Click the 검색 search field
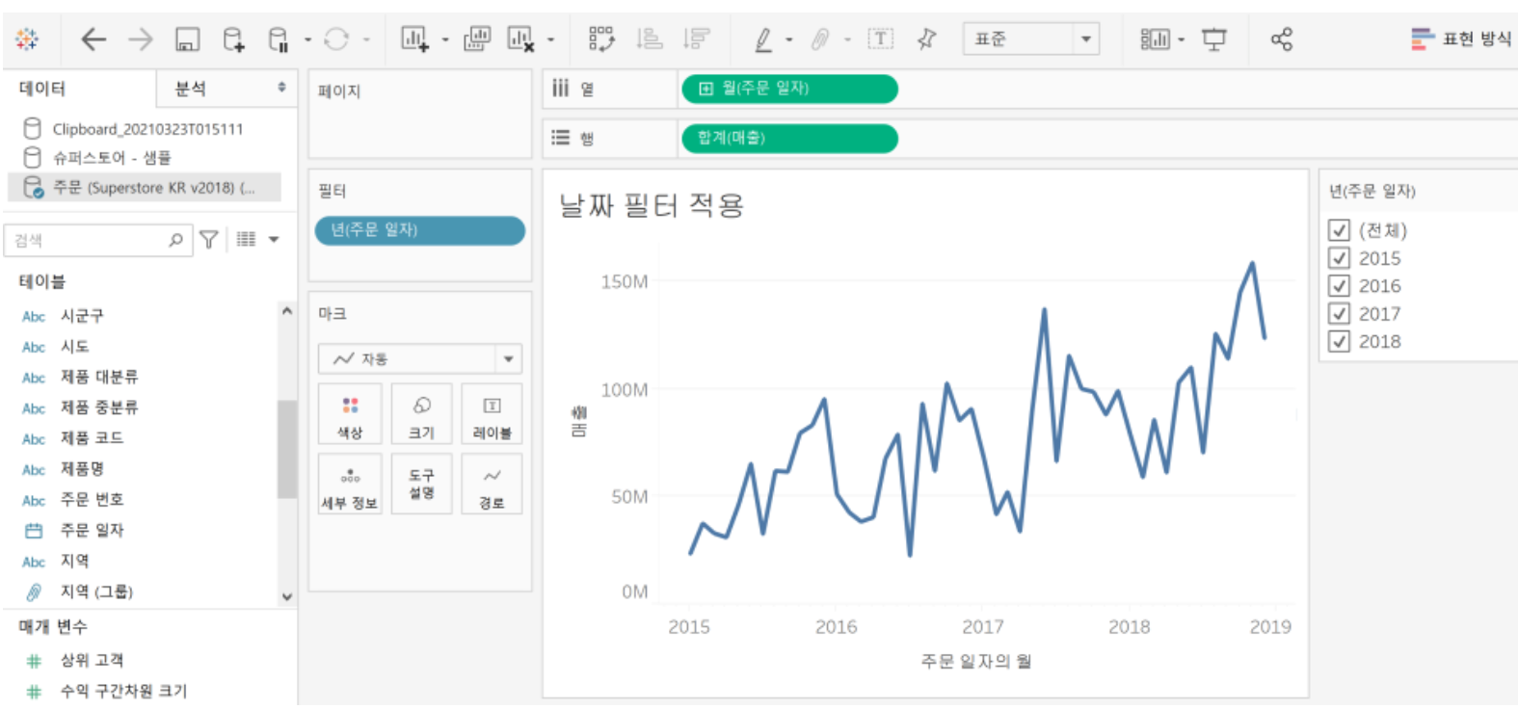 click(x=96, y=240)
